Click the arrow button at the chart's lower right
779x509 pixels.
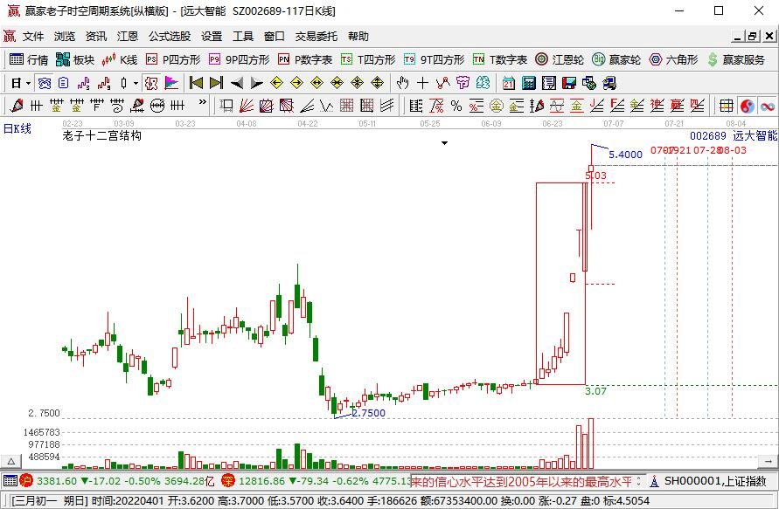(x=768, y=461)
